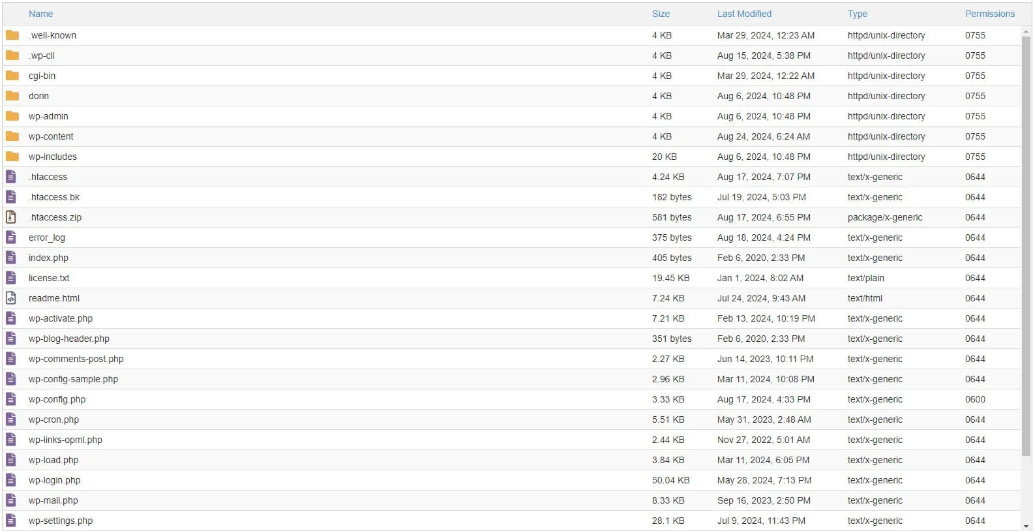Click the error_log file icon

point(11,237)
